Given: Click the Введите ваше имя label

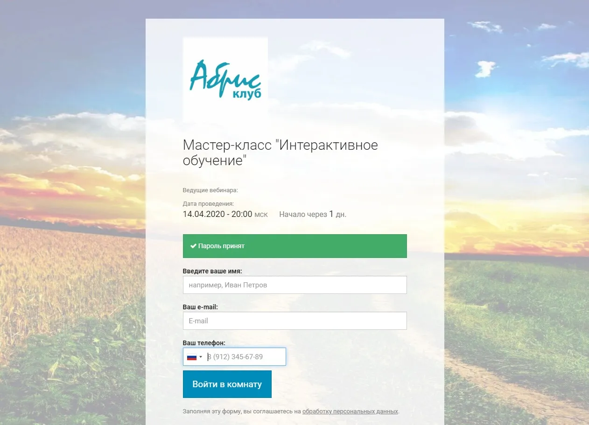Looking at the screenshot, I should point(212,271).
